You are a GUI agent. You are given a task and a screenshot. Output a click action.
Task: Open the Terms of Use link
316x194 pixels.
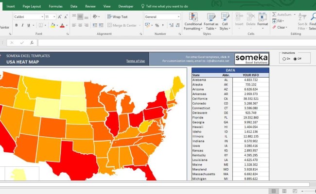pyautogui.click(x=136, y=61)
